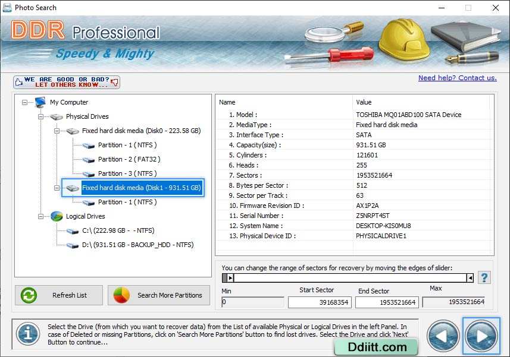Viewport: 510px width, 357px height.
Task: Click the Firmware Revision ID row label
Action: point(267,206)
